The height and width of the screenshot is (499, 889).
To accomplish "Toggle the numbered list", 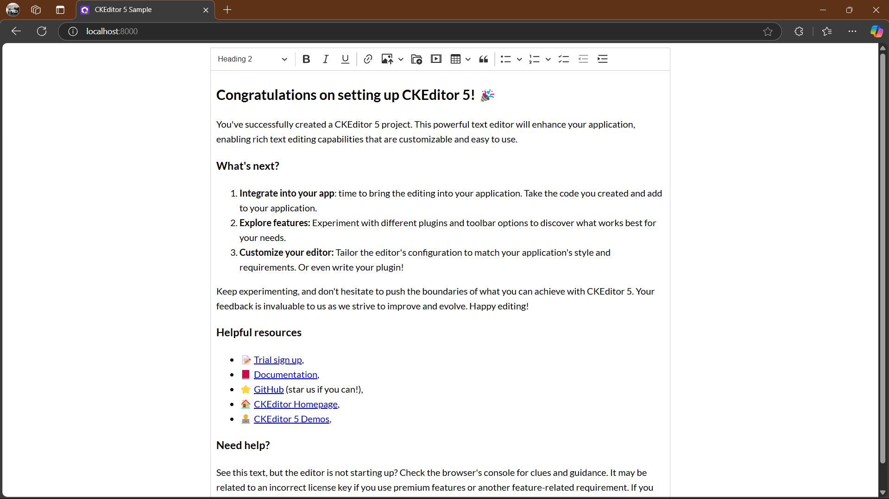I will point(535,59).
